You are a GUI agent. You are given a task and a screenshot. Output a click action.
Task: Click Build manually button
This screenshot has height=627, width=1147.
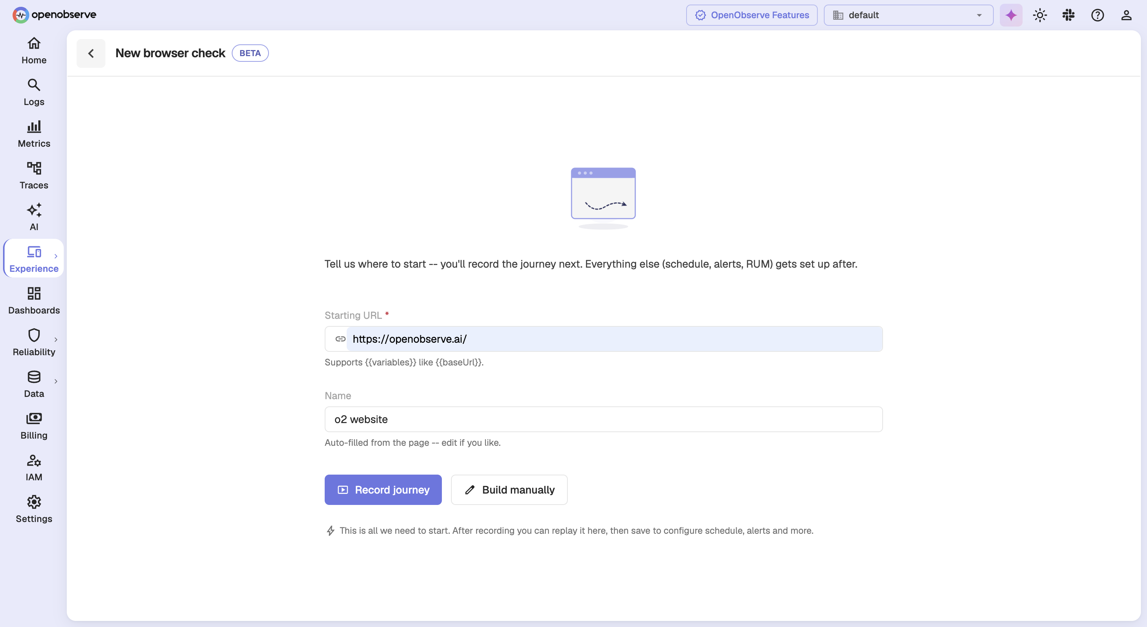click(509, 489)
